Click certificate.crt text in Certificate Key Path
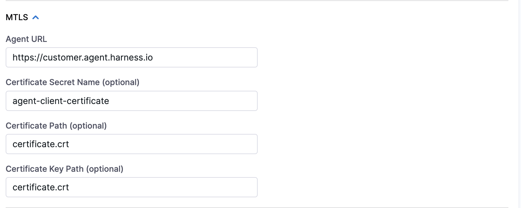This screenshot has height=208, width=521. tap(41, 187)
